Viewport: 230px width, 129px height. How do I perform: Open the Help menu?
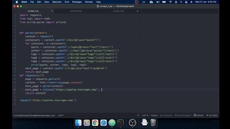click(x=98, y=2)
